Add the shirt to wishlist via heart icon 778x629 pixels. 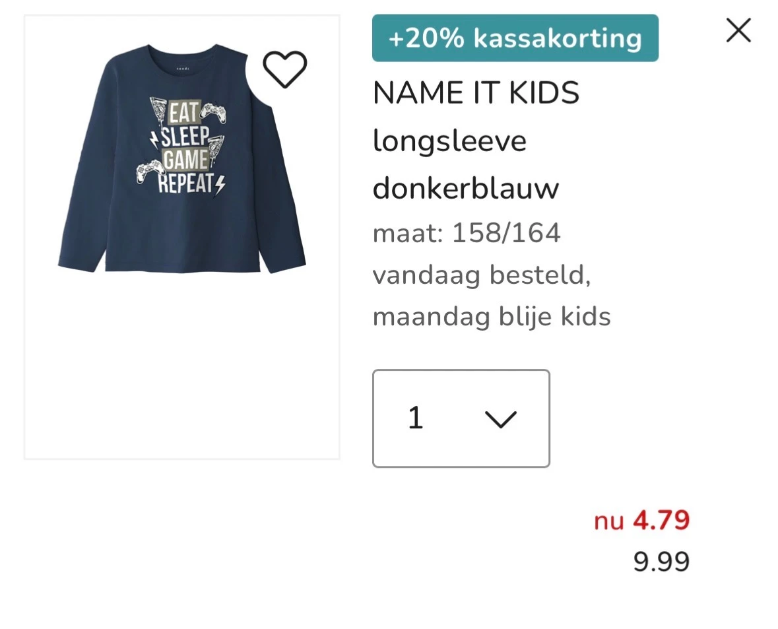[x=284, y=69]
